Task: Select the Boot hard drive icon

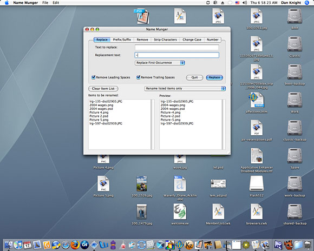Action: click(x=295, y=16)
